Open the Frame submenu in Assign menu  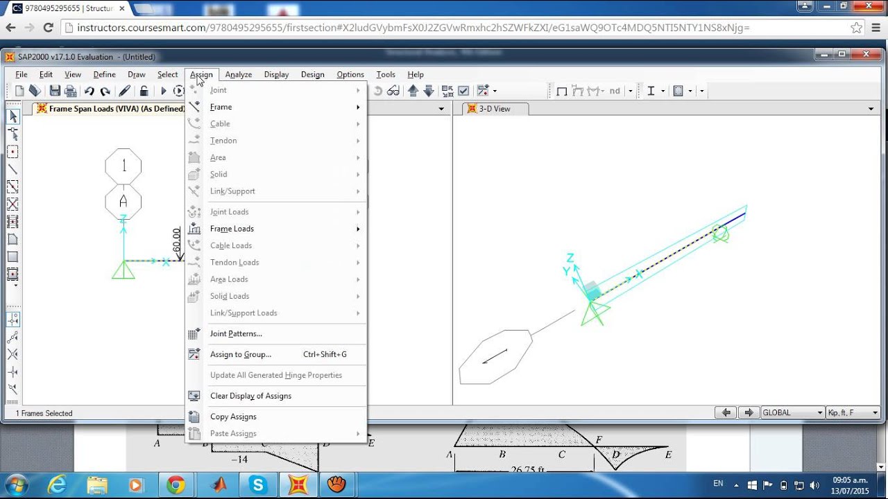click(x=275, y=107)
